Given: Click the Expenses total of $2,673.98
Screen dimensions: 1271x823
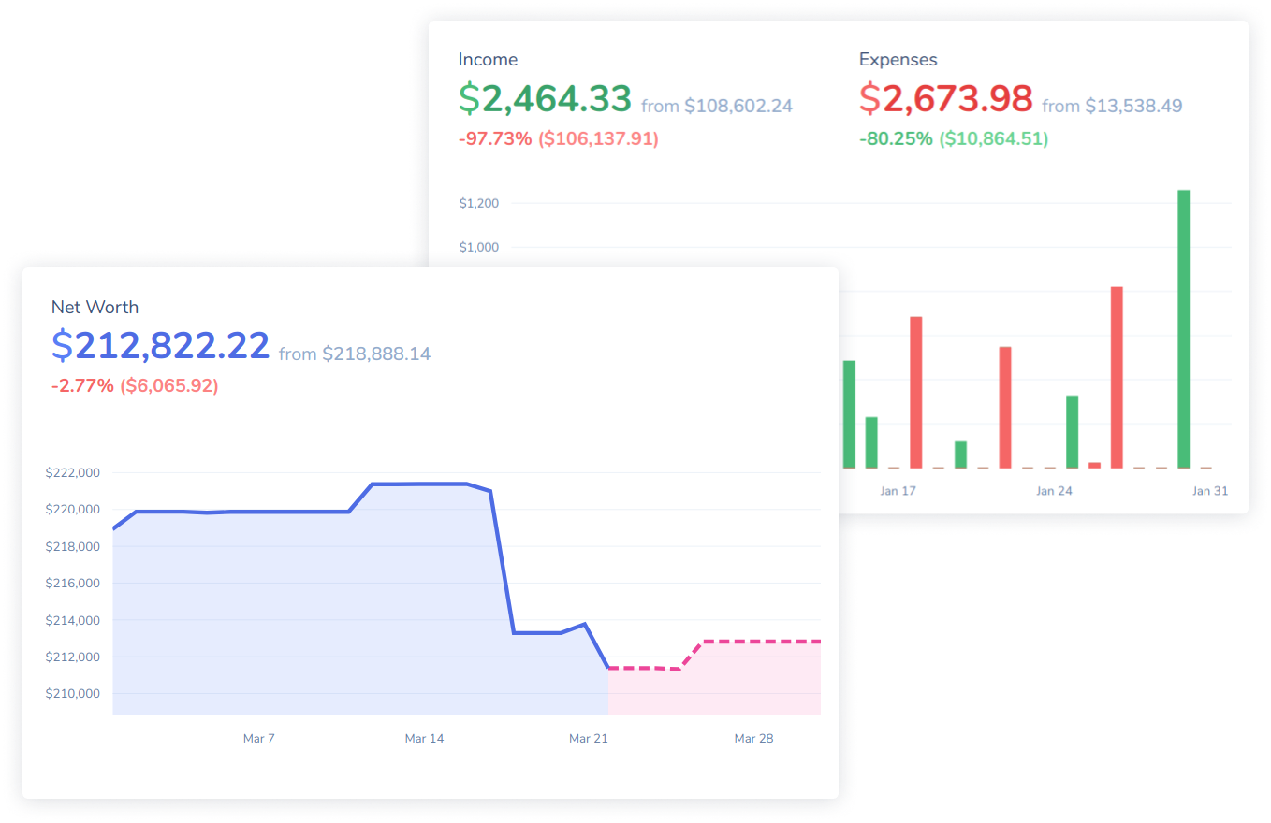Looking at the screenshot, I should 945,99.
